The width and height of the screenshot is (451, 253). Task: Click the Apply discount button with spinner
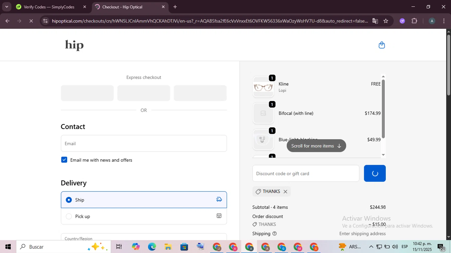375,173
